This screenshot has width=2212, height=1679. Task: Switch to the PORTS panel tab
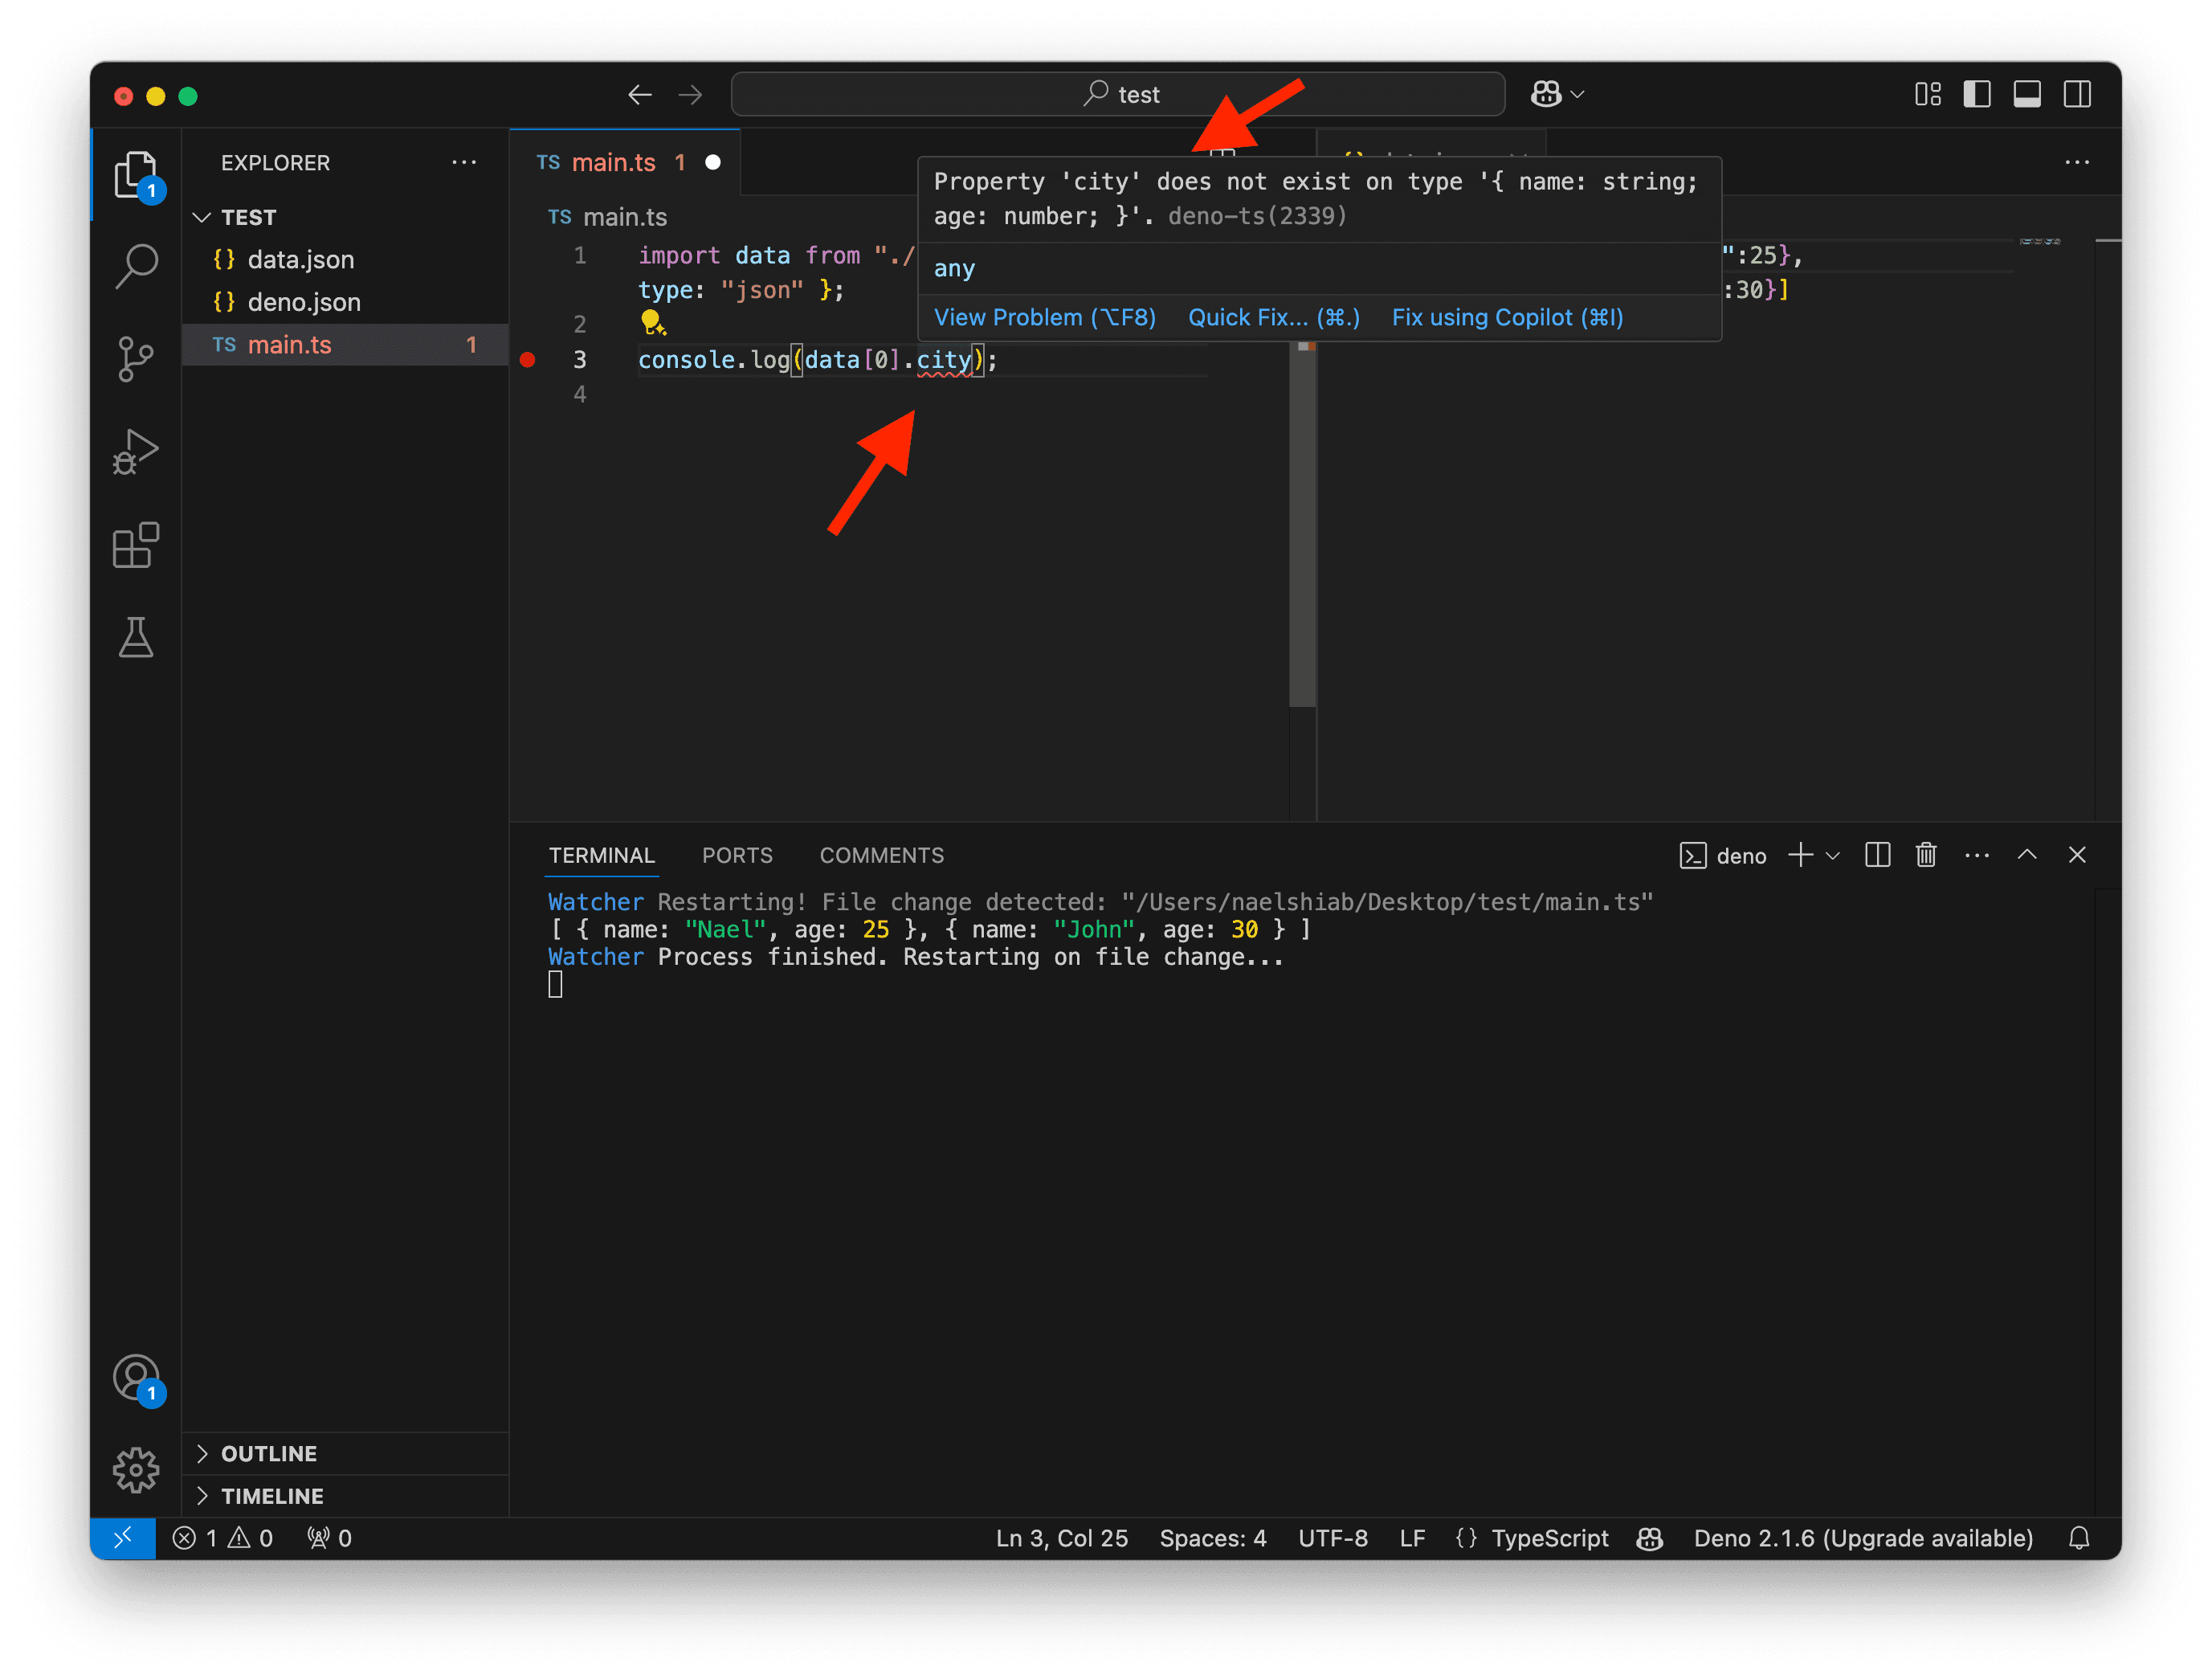coord(737,856)
